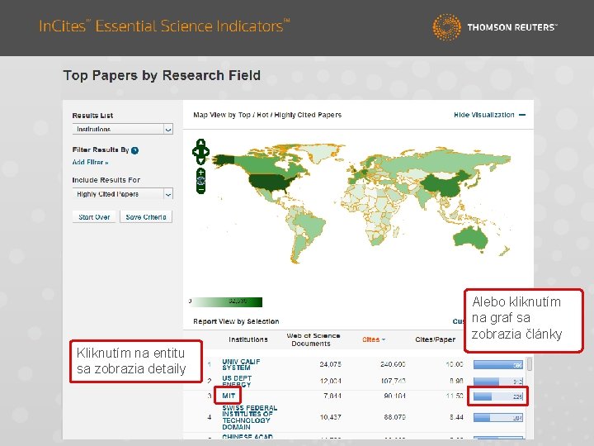Click the Save Criteria button
Viewport: 594px width, 446px height.
tap(146, 217)
